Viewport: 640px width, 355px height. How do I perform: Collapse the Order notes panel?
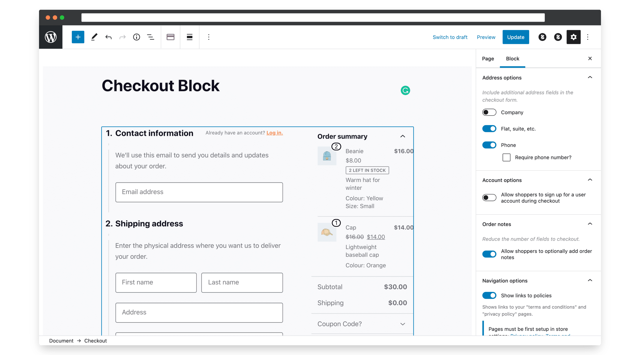590,224
